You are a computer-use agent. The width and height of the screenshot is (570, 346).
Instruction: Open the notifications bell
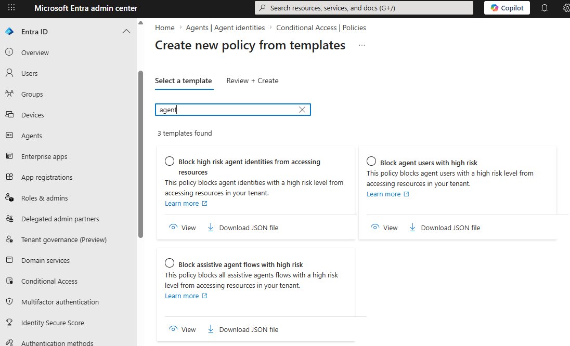[544, 8]
